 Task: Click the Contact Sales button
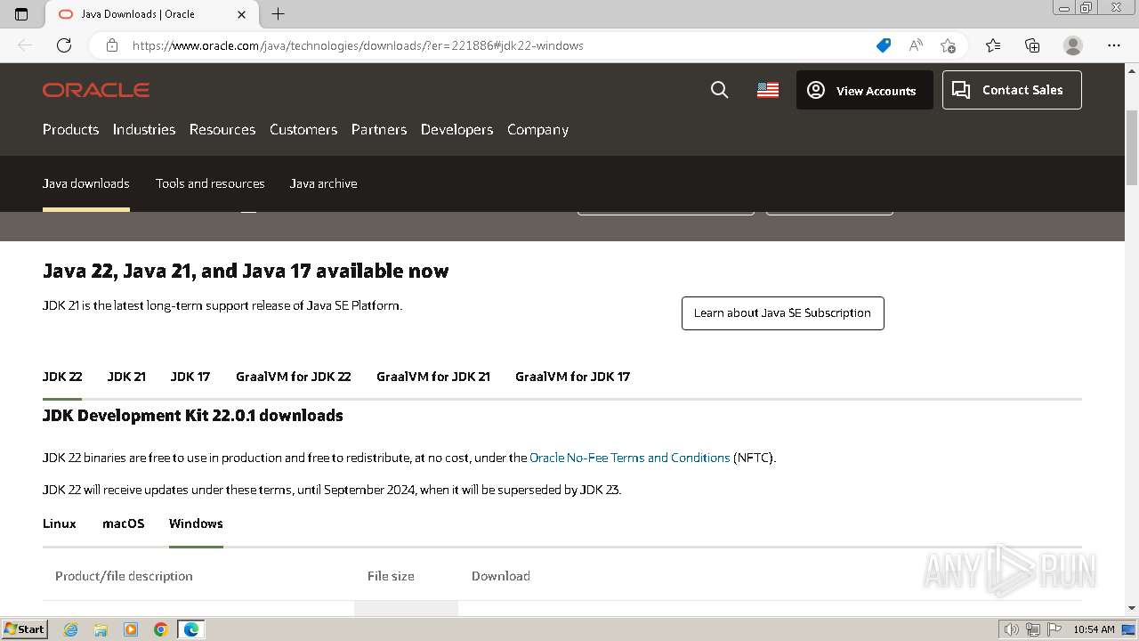tap(1012, 90)
